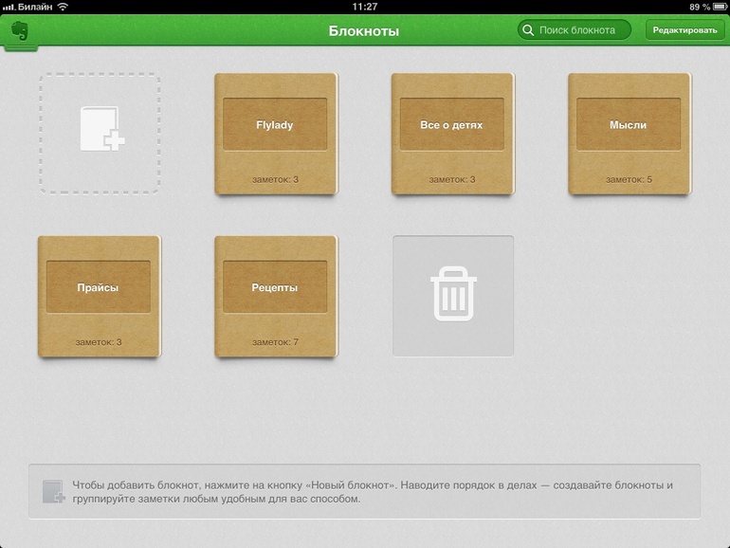This screenshot has width=730, height=548.
Task: Tap the battery indicator showing 89 %
Action: (714, 7)
